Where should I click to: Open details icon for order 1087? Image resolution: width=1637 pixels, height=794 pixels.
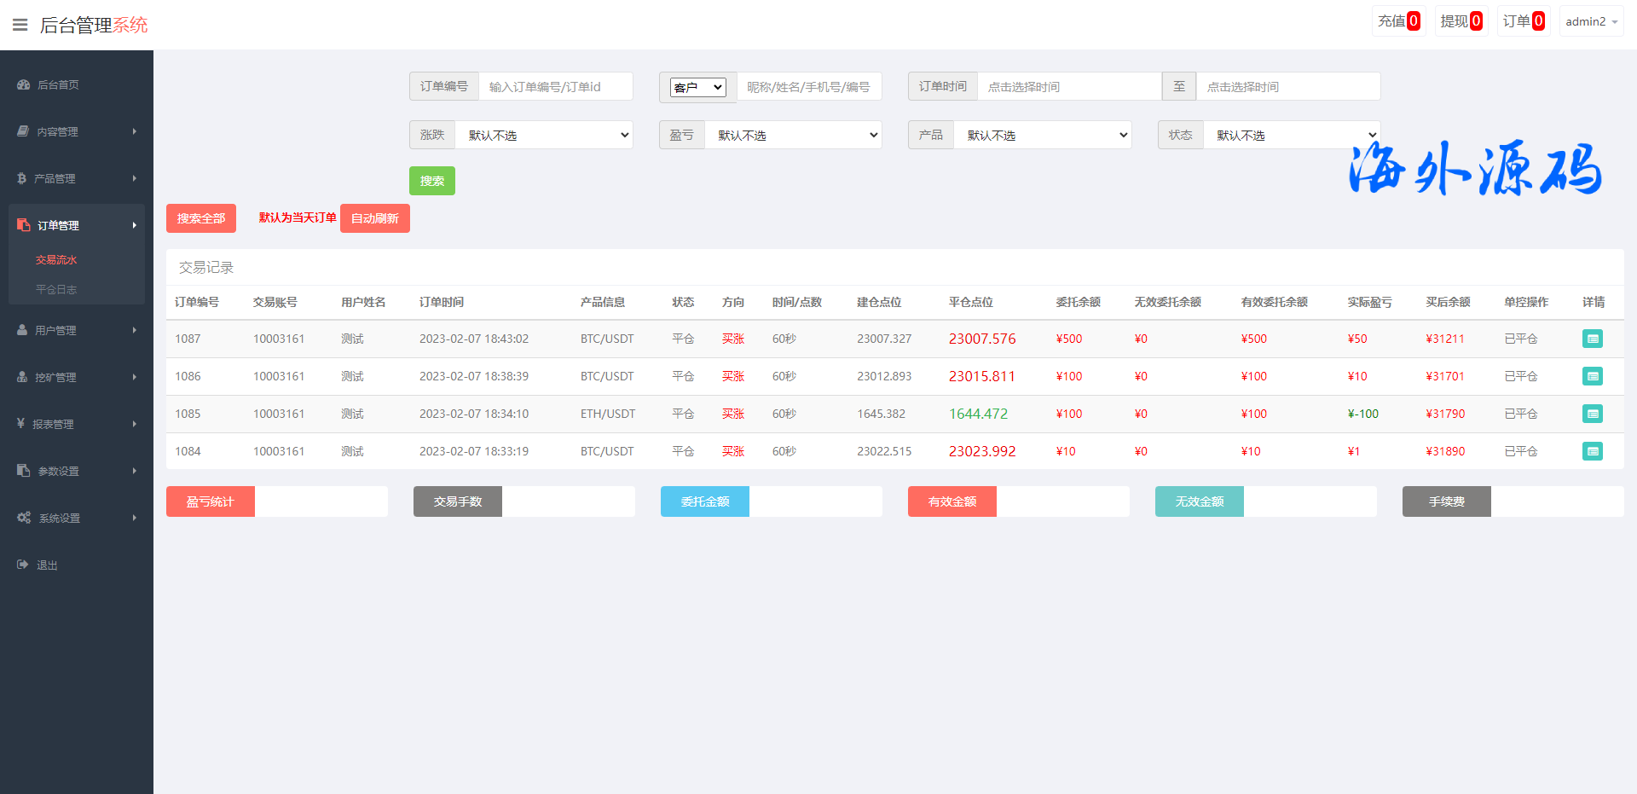click(1592, 339)
